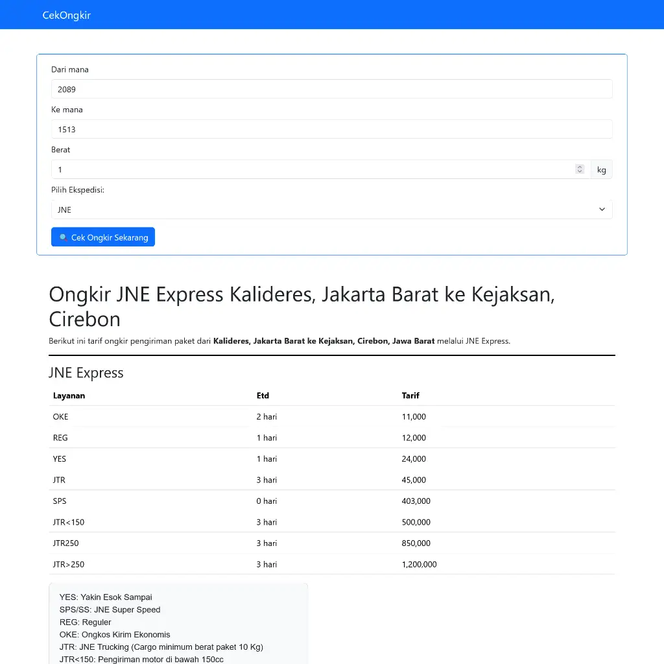Select the REG service row
Image resolution: width=664 pixels, height=664 pixels.
click(x=60, y=438)
